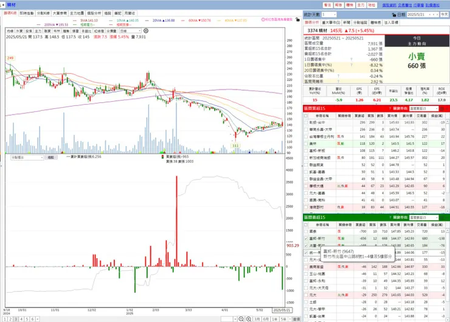The height and width of the screenshot is (322, 450).
Task: Toggle the 外資 indicator button
Action: 19,31
